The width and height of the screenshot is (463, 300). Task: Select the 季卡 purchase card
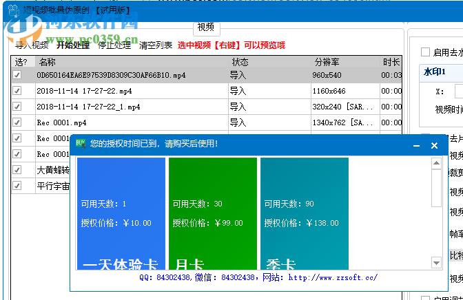305,213
